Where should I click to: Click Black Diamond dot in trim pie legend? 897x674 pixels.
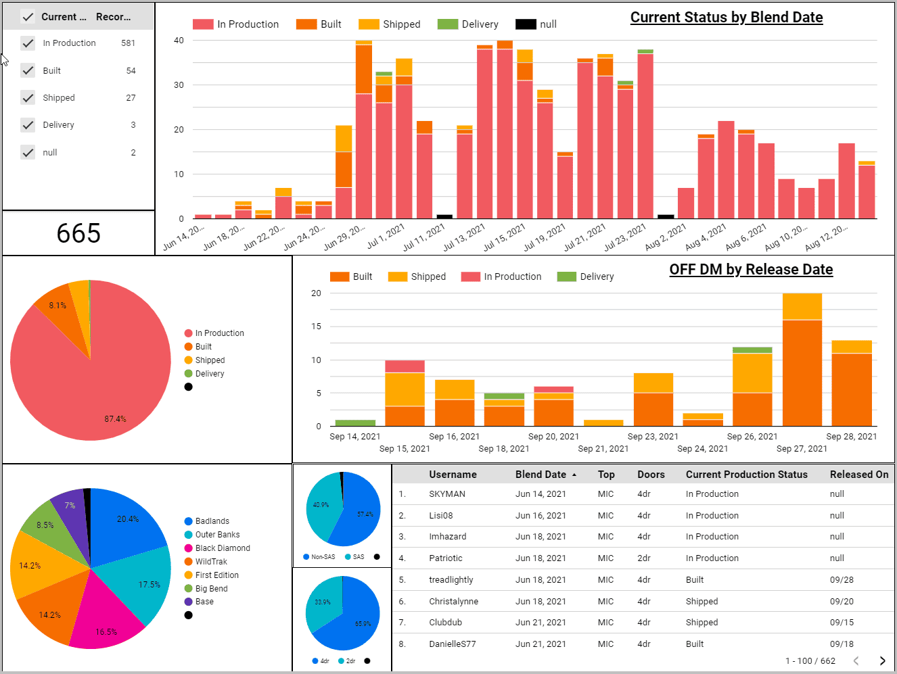(189, 548)
